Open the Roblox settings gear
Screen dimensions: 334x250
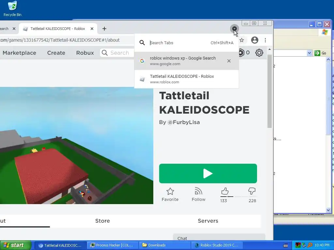[x=259, y=53]
